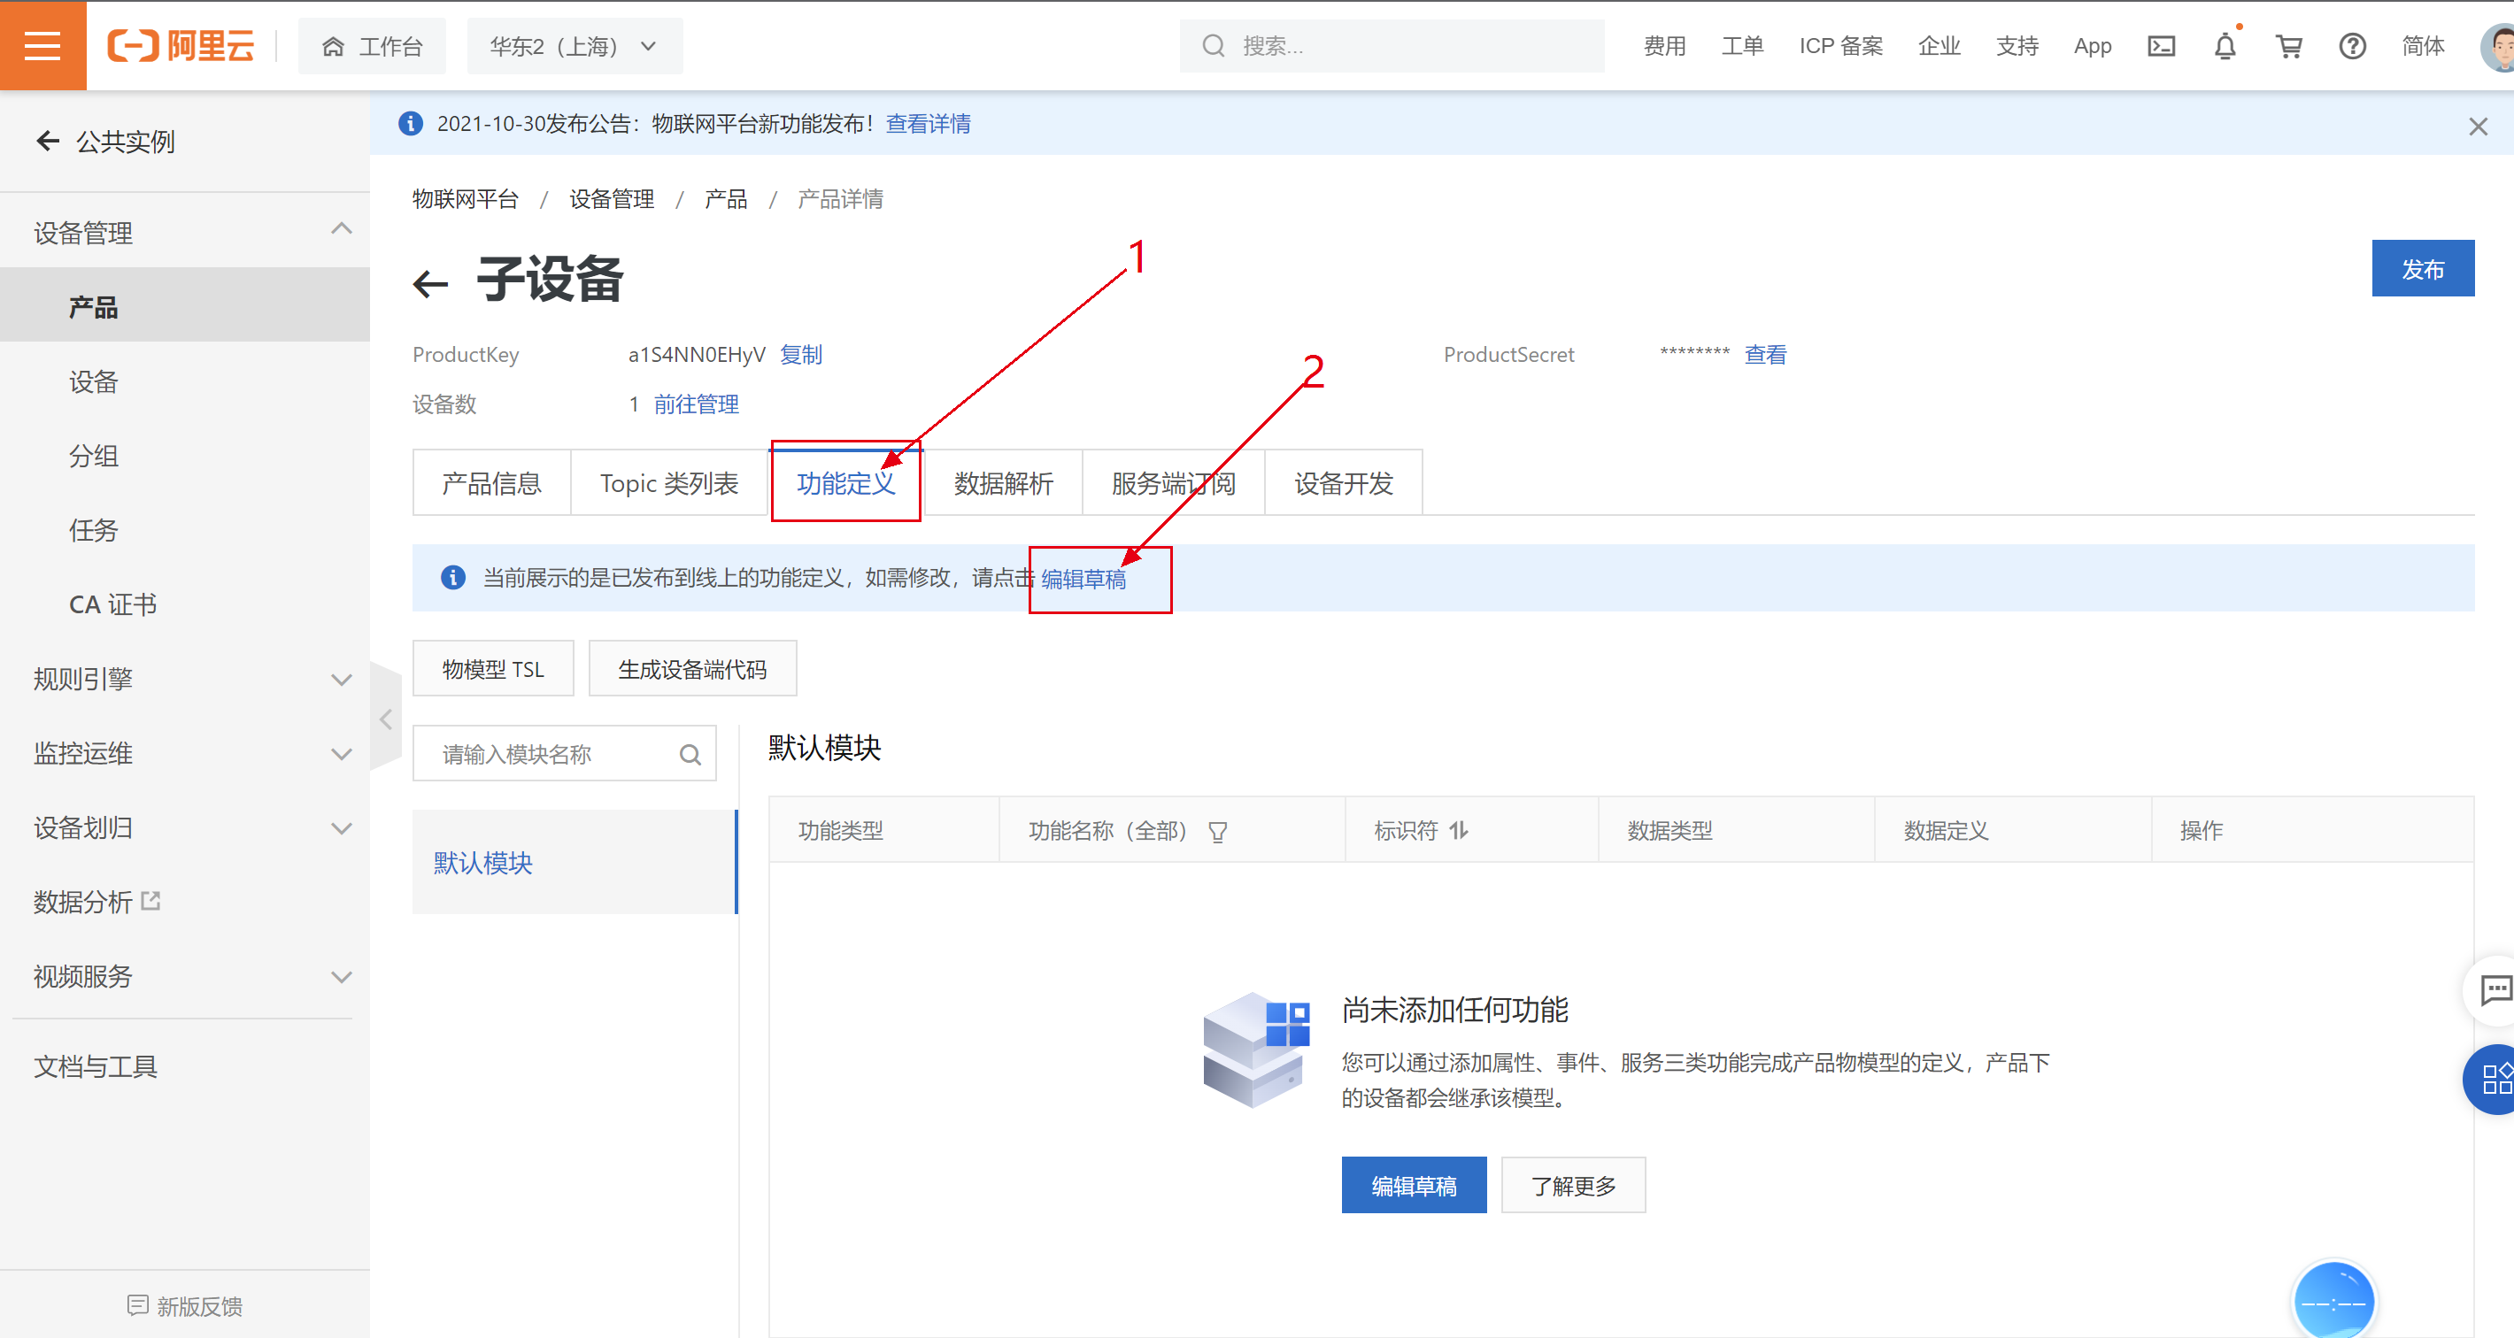Click the filter icon on 功能名称 column

pyautogui.click(x=1217, y=832)
